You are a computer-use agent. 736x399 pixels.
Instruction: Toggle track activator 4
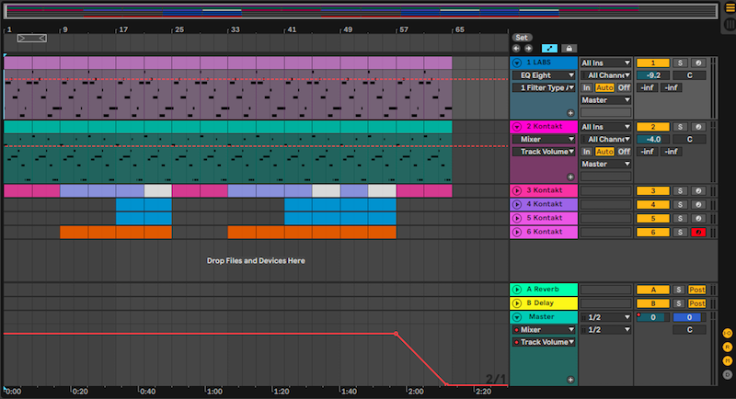[652, 205]
